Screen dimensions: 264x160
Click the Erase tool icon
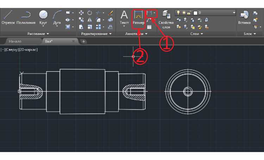pos(111,13)
